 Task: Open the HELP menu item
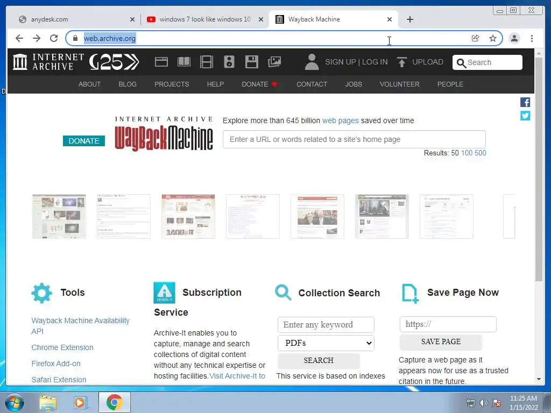coord(215,84)
